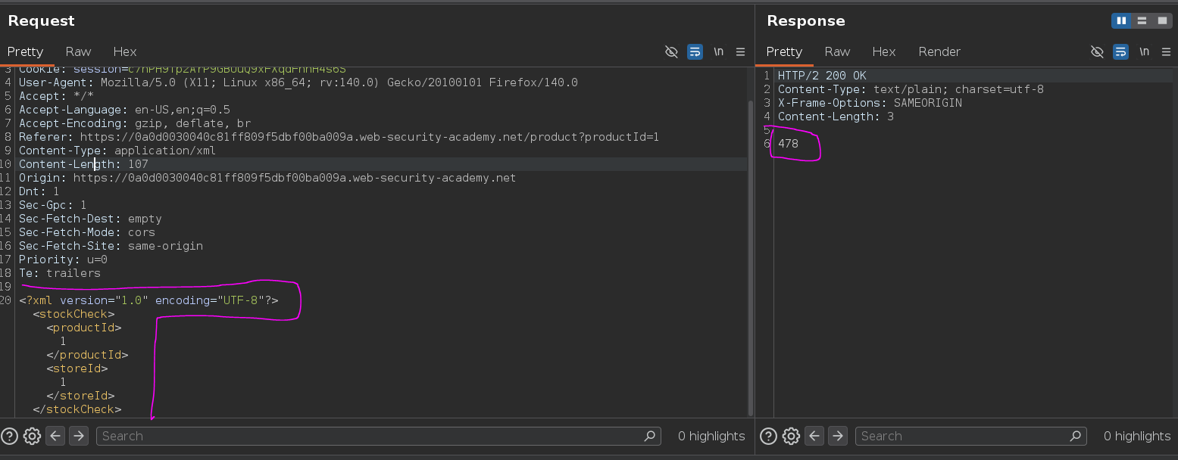Toggle \n non-printable characters in Response panel
Viewport: 1178px width, 460px height.
tap(1144, 51)
